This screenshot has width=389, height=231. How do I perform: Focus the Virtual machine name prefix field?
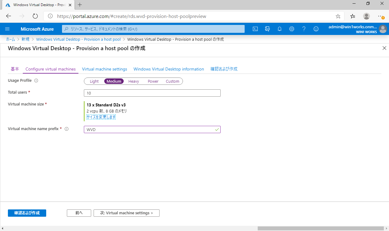tap(152, 129)
